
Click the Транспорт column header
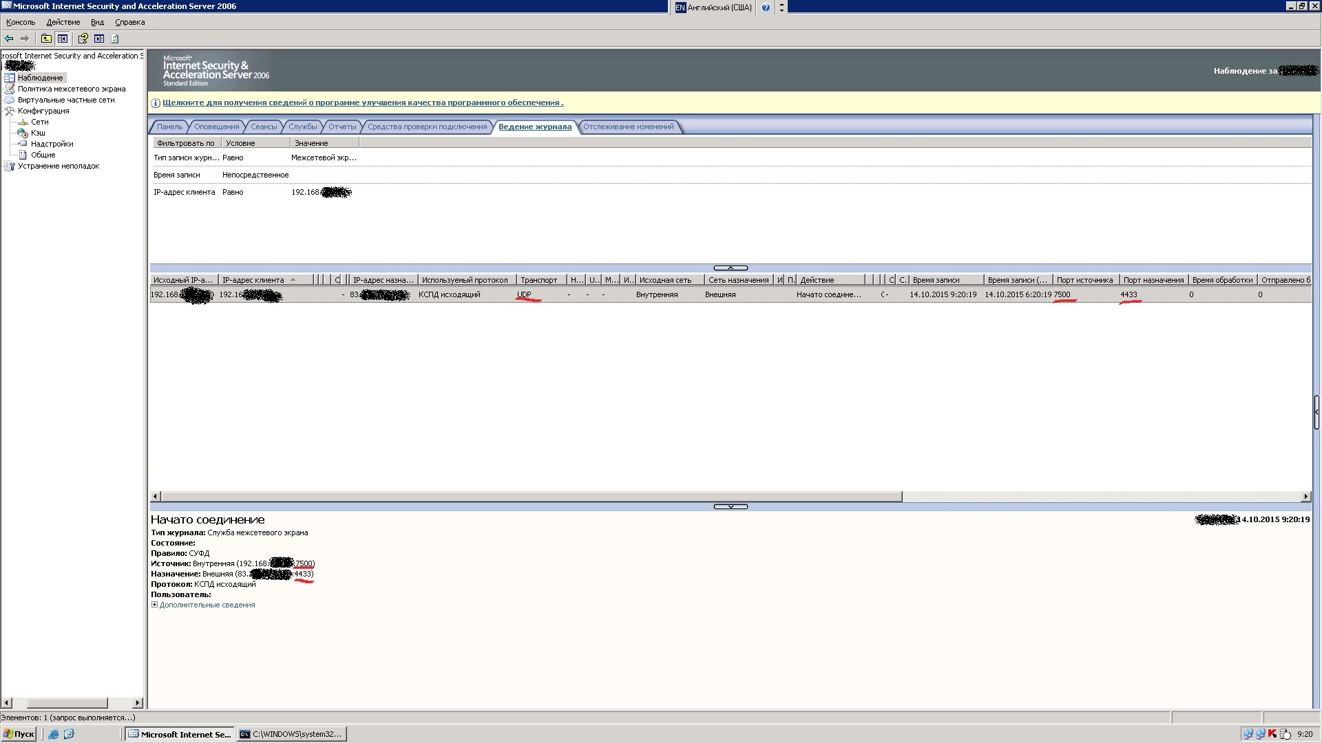541,280
